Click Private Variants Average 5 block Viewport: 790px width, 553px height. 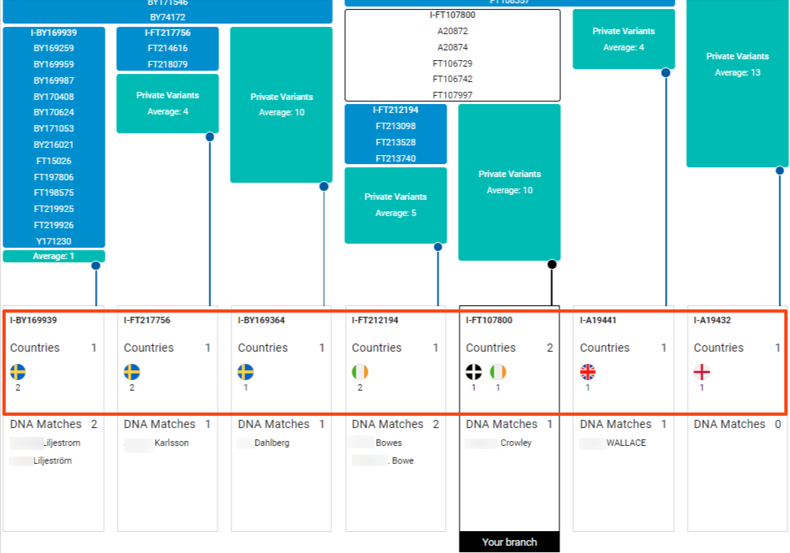pos(395,205)
